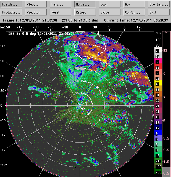Select the 50 dBZ salmon color swatch
The image size is (171, 177).
(158, 72)
